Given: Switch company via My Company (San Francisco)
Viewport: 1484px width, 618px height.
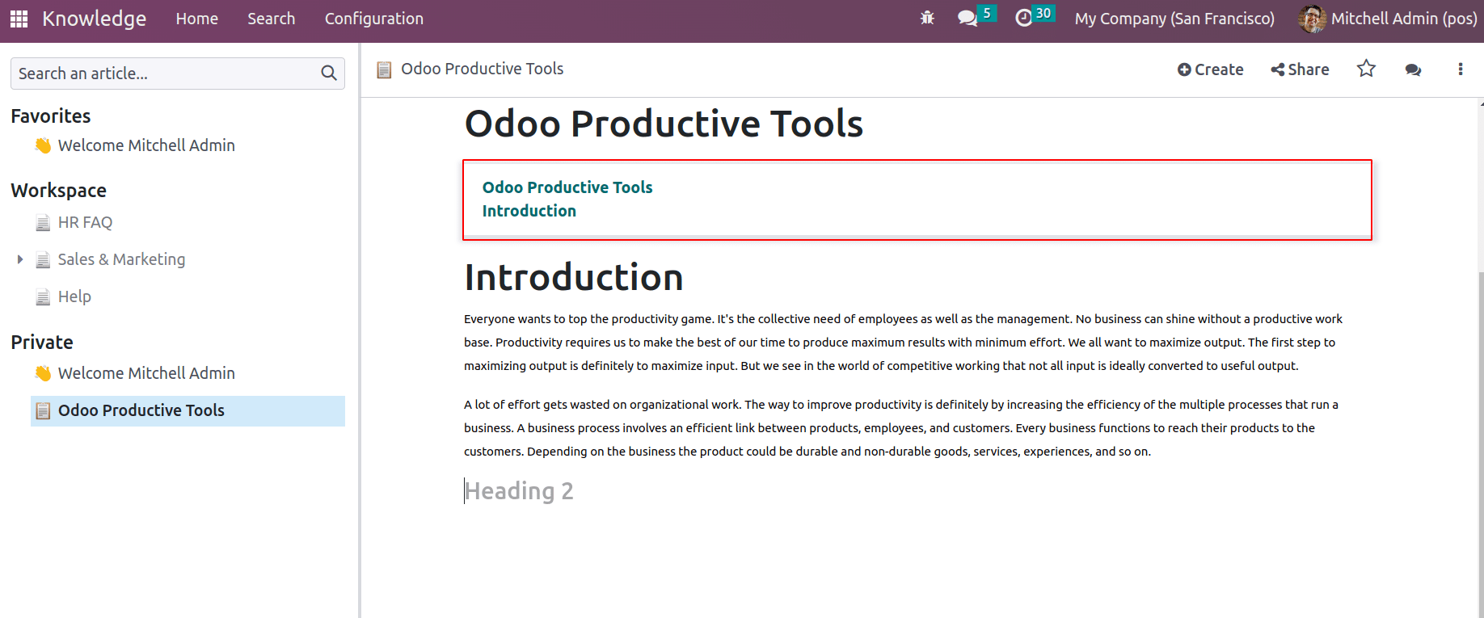Looking at the screenshot, I should [x=1174, y=19].
